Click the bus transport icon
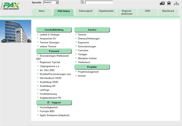 [169, 3]
